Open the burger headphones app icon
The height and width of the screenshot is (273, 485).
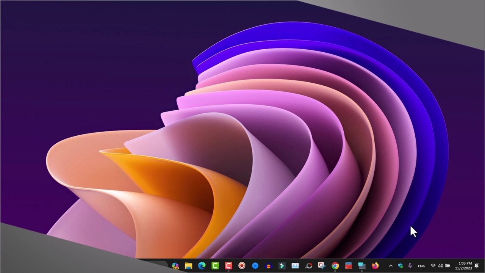click(268, 266)
